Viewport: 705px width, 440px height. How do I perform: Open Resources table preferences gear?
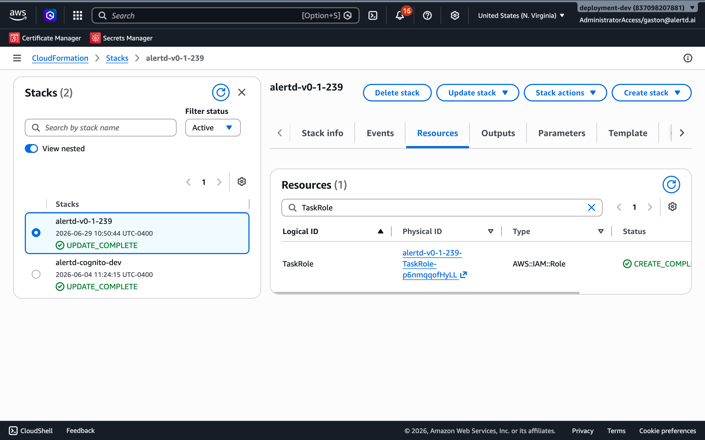[673, 207]
